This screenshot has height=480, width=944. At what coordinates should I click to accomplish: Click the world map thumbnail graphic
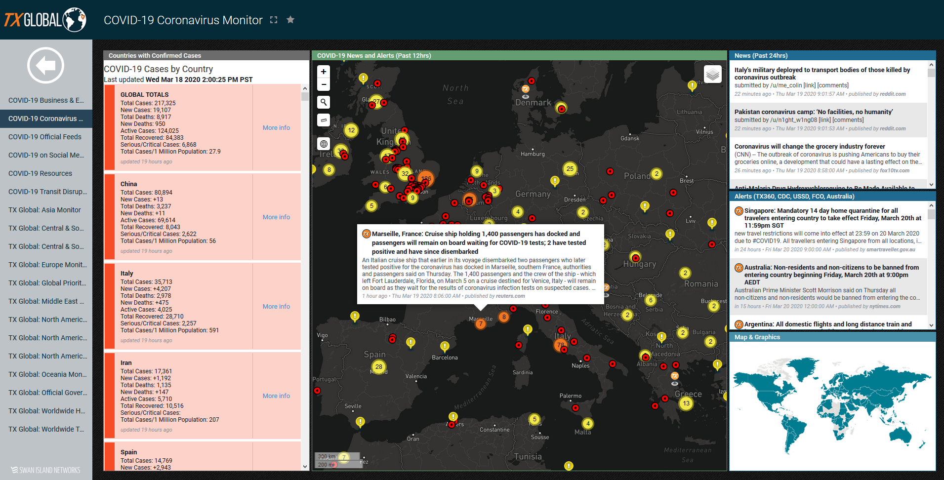click(832, 405)
